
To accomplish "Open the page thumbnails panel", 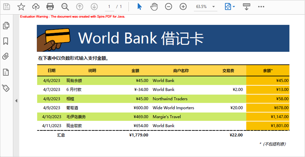I will 6,25.
